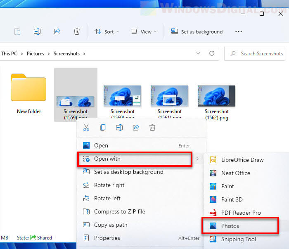Open with Neat Office

[x=246, y=173]
